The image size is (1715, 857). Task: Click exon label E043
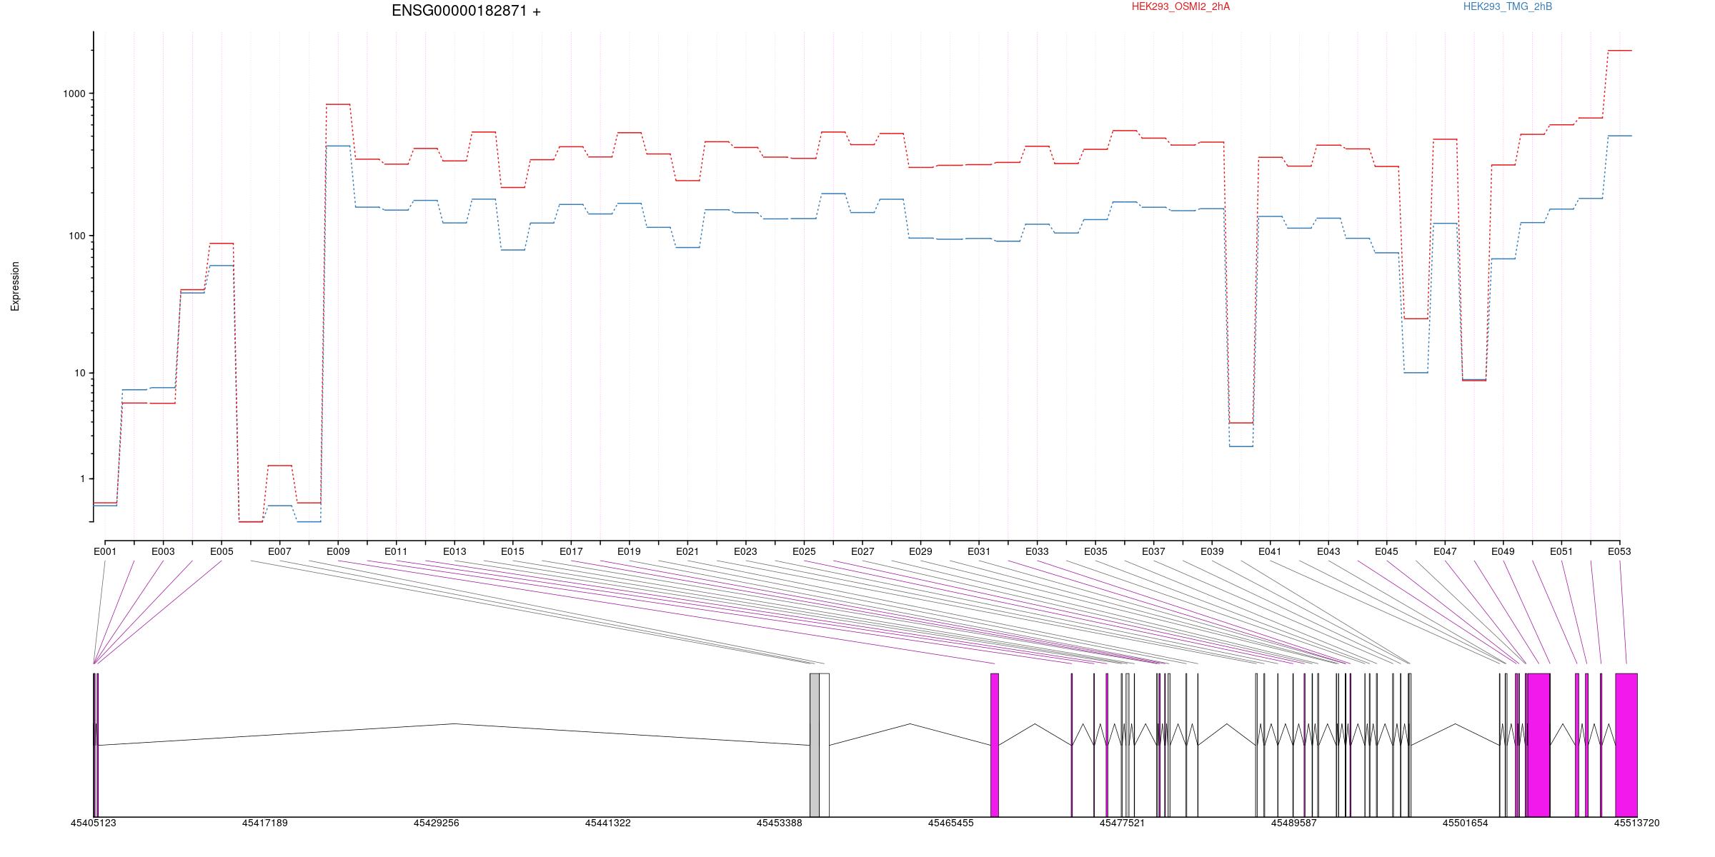(x=1328, y=551)
